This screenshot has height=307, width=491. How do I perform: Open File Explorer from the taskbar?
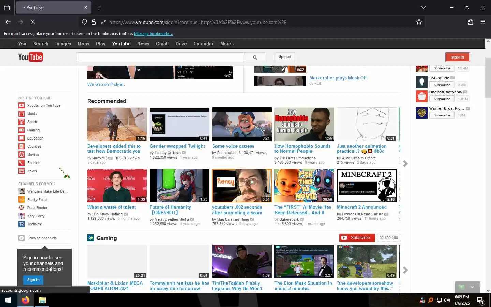coord(42,300)
